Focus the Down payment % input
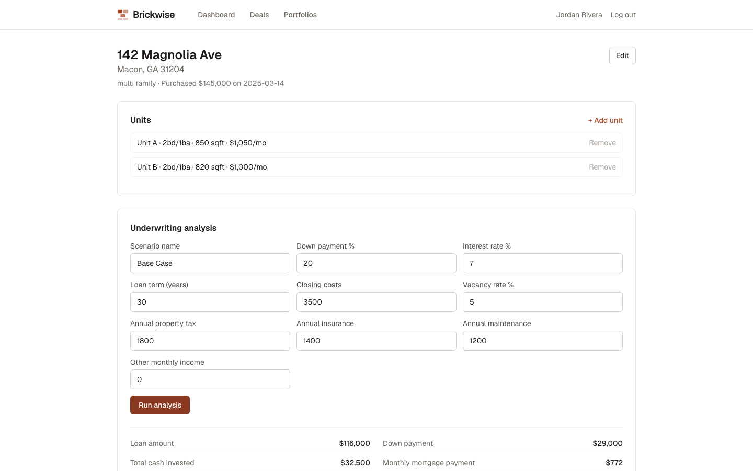 (x=376, y=263)
